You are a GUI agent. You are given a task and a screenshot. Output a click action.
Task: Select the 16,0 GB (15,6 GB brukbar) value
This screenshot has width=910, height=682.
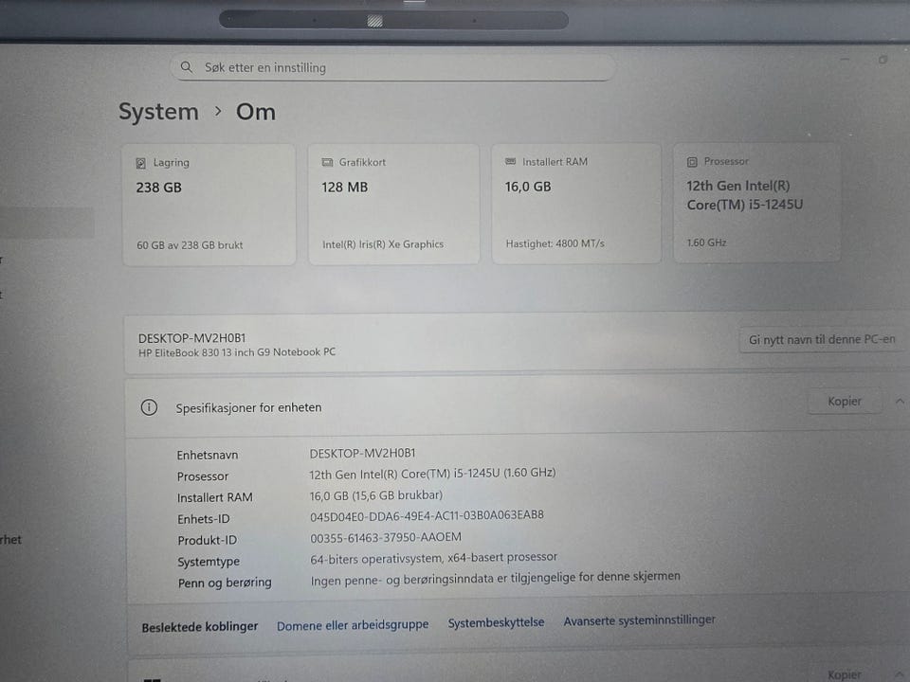tap(375, 495)
